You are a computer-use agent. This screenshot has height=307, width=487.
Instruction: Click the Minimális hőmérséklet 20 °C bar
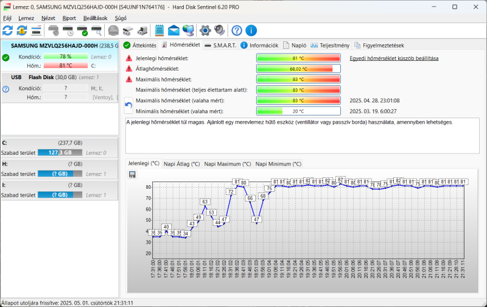[x=298, y=111]
